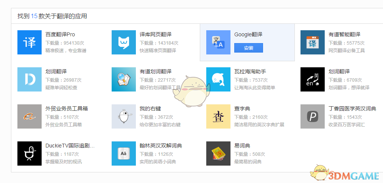
Task: Click the 下载量：6709次 text
Action: pyautogui.click(x=345, y=80)
